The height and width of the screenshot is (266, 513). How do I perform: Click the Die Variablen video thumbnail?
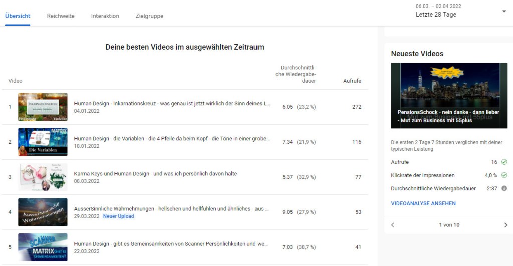tap(43, 142)
